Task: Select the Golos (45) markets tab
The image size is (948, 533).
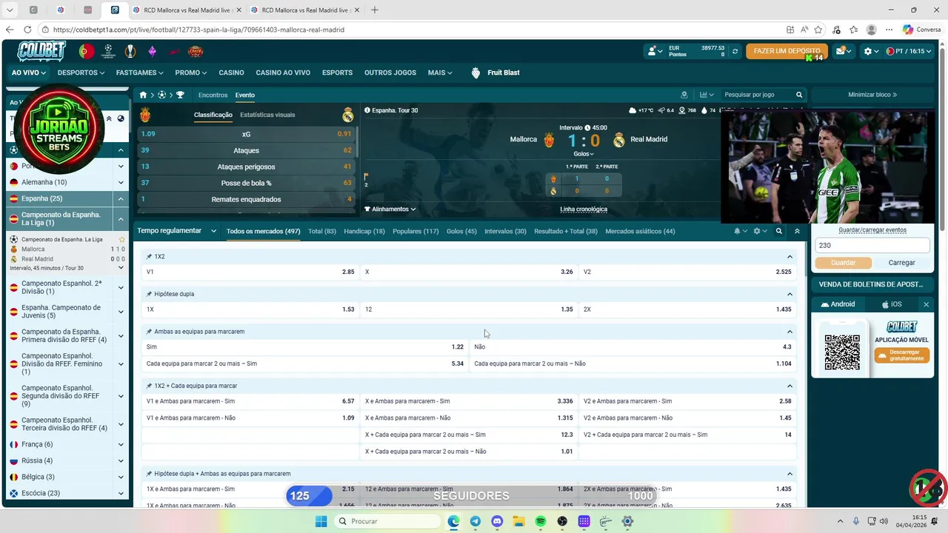Action: point(461,231)
